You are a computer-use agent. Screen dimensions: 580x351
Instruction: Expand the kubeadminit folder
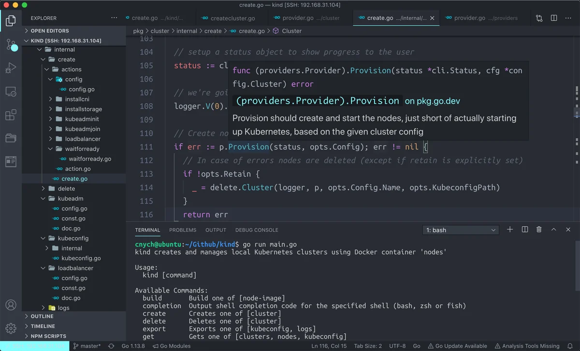[x=73, y=119]
